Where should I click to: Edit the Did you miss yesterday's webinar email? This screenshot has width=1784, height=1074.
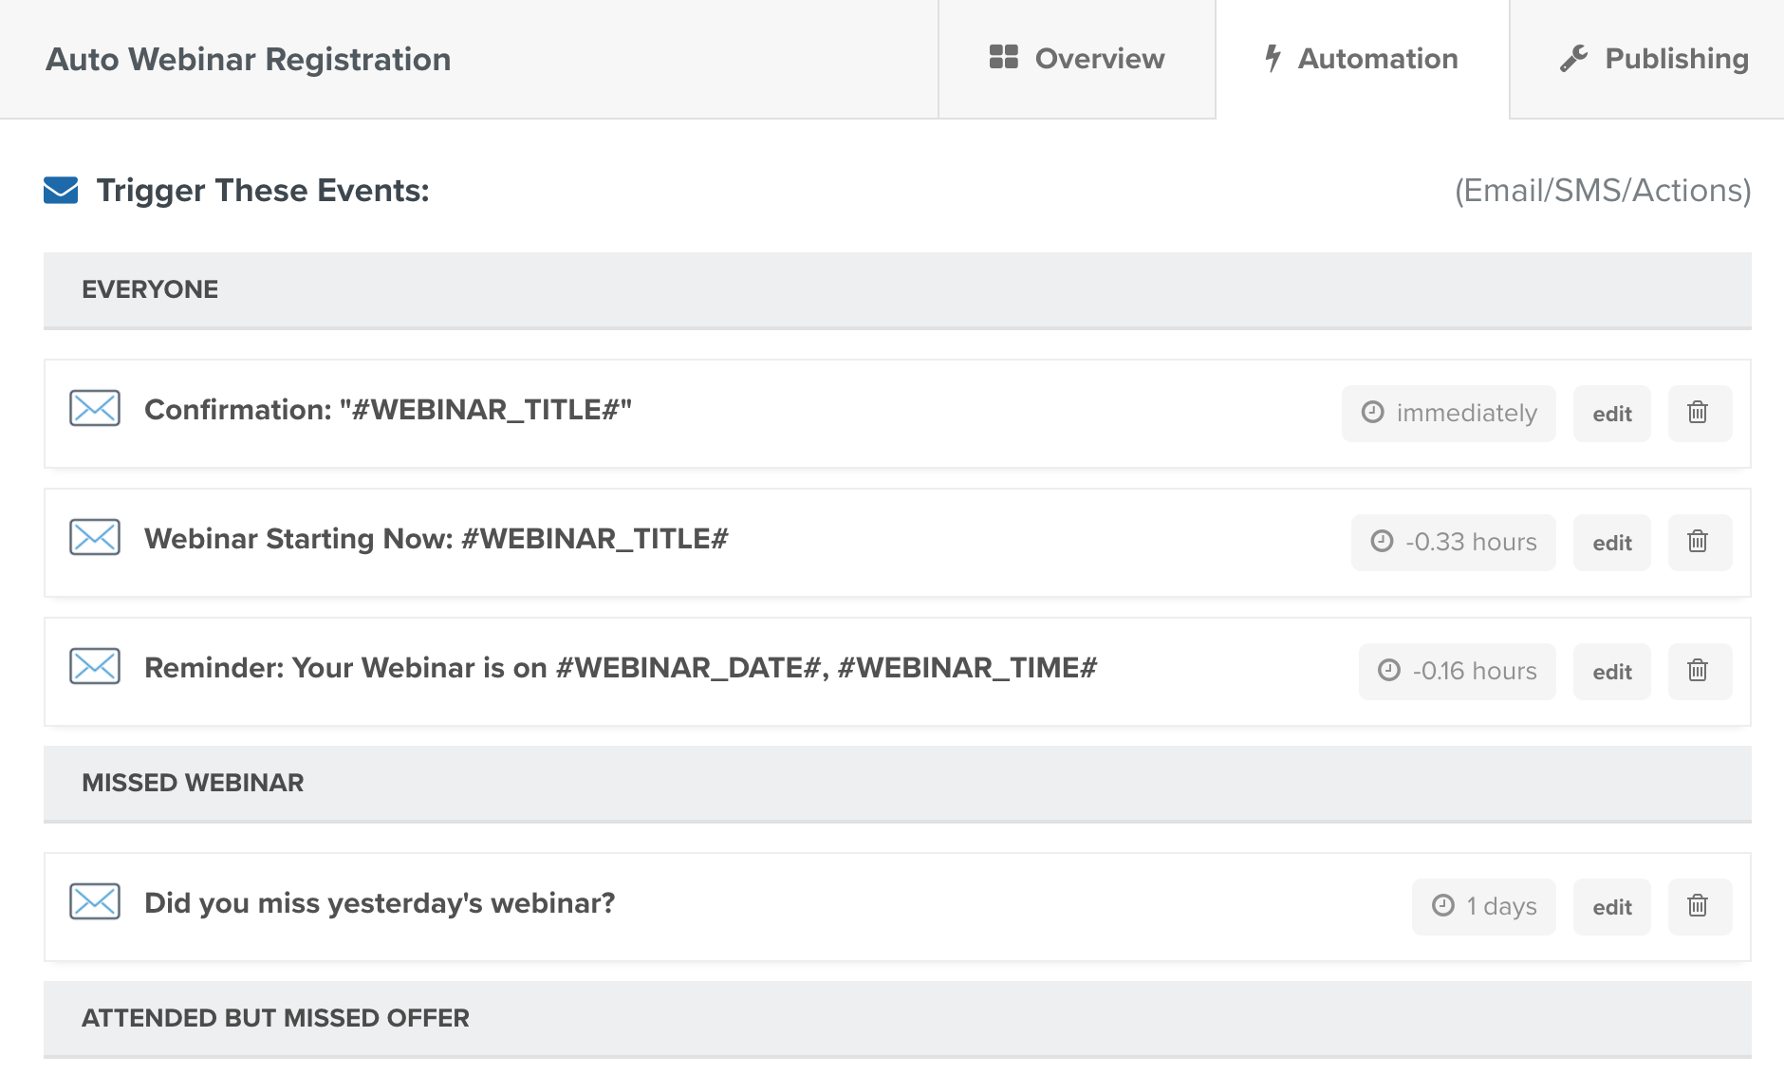tap(1612, 907)
